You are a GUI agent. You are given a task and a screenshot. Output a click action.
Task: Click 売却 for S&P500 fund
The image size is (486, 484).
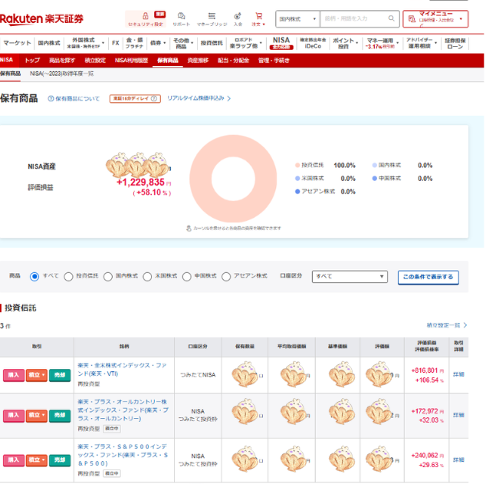pos(60,460)
